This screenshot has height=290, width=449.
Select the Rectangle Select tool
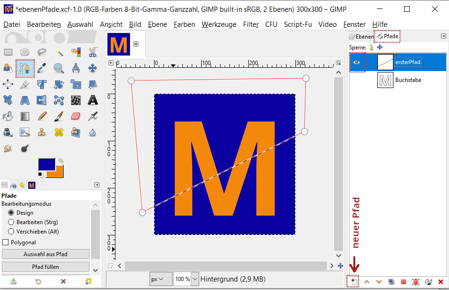[8, 52]
